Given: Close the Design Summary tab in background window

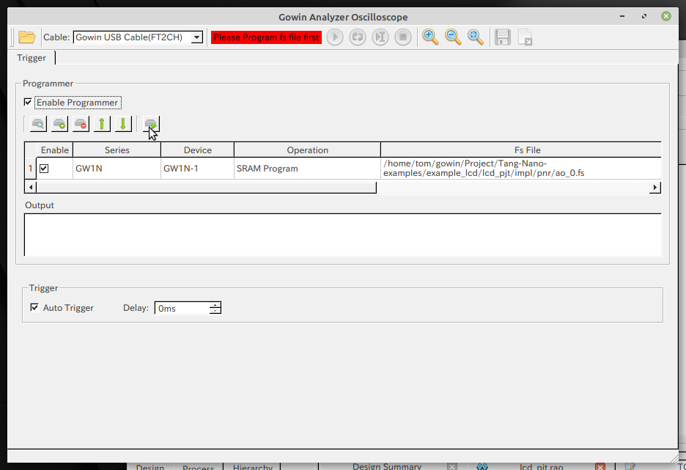Looking at the screenshot, I should [452, 467].
